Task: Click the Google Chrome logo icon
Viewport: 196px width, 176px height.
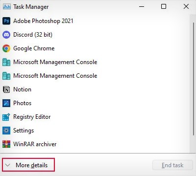Action: (x=6, y=48)
